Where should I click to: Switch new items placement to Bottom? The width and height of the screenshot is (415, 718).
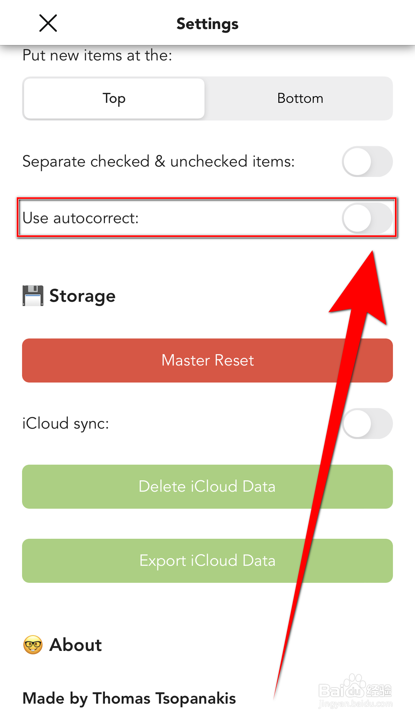pyautogui.click(x=300, y=98)
